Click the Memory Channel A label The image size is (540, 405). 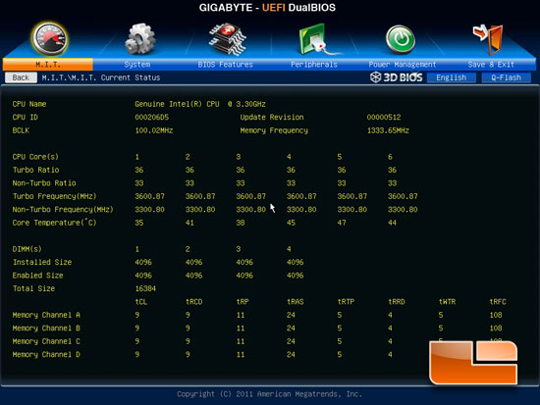click(x=46, y=315)
